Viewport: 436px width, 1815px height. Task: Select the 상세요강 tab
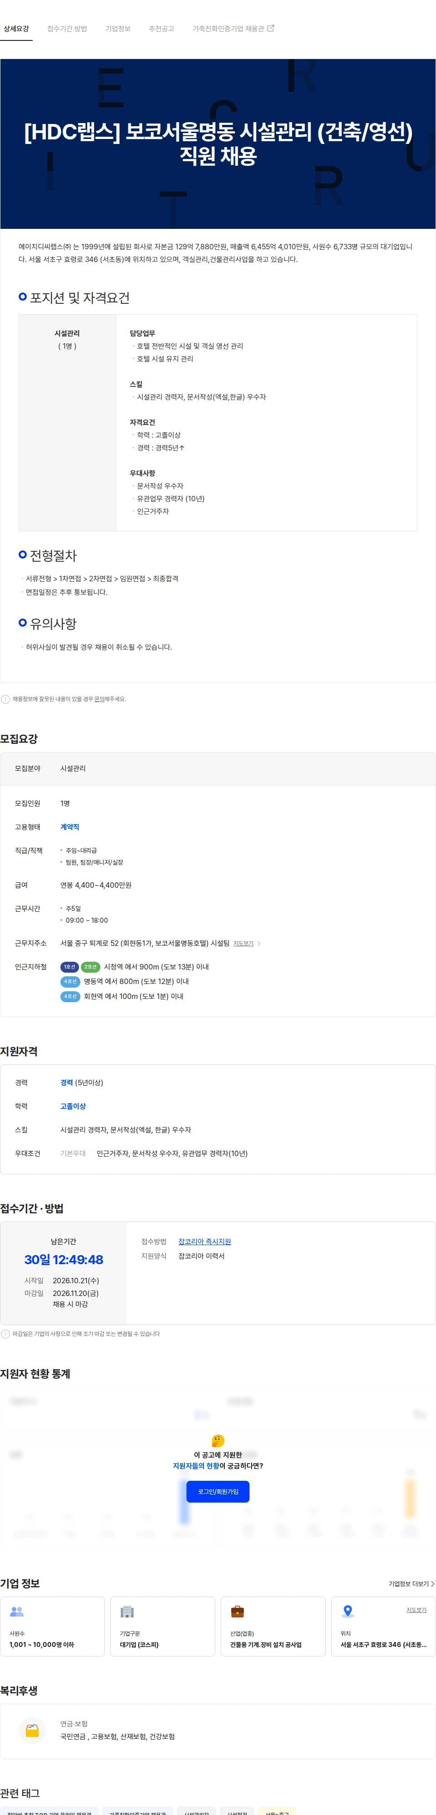[x=16, y=29]
